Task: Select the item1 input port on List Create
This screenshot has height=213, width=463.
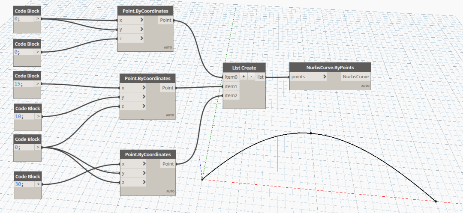Action: 231,86
